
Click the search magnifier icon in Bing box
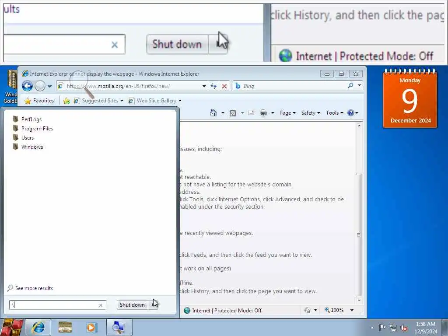click(x=350, y=85)
